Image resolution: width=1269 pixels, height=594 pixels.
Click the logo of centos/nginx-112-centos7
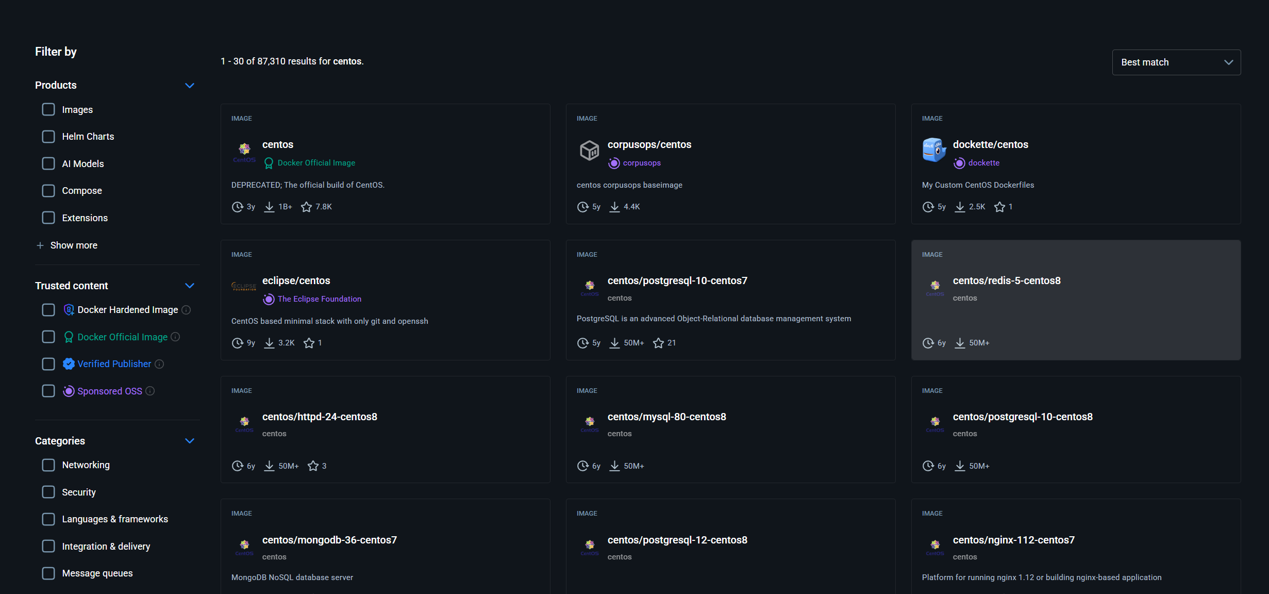pyautogui.click(x=935, y=547)
